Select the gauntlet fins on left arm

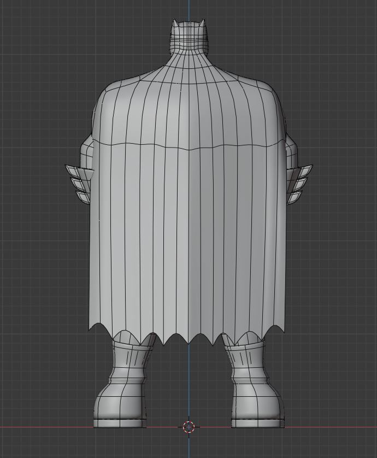tap(78, 184)
